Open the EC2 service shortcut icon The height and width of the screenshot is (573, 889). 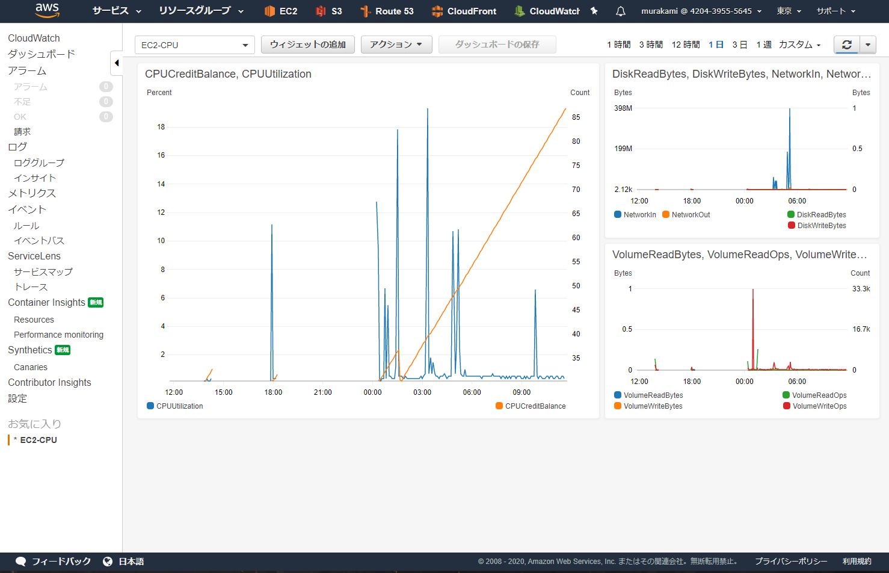click(x=269, y=11)
